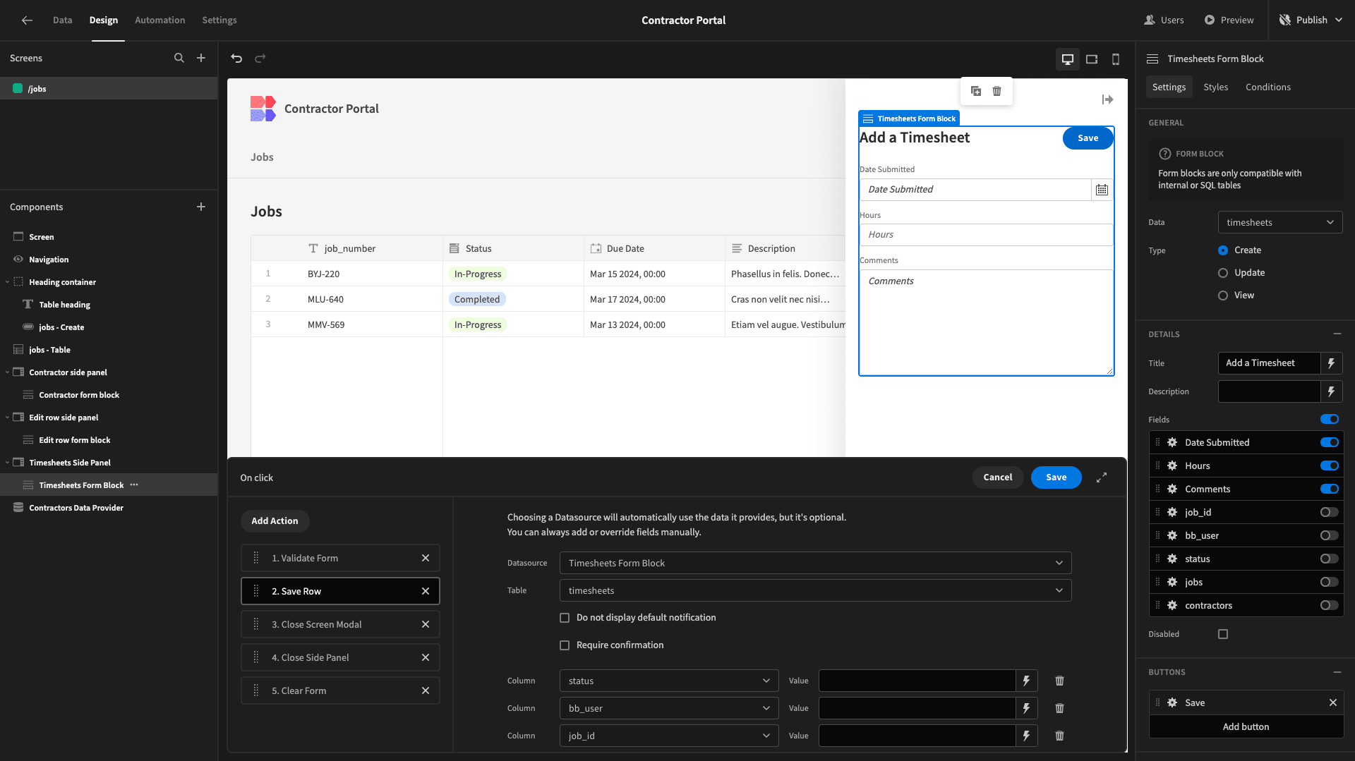
Task: Open the Data timesheets dropdown
Action: point(1280,222)
